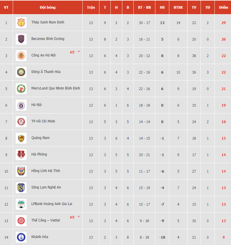Select the Đông Á Thanh Hóa team badge
231x245 pixels.
(21, 72)
